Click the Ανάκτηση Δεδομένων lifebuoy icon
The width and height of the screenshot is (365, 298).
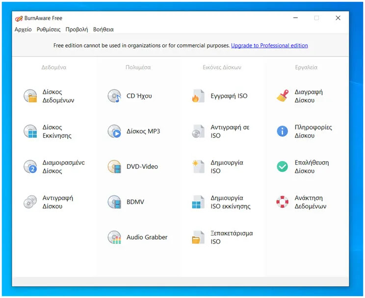(x=283, y=202)
